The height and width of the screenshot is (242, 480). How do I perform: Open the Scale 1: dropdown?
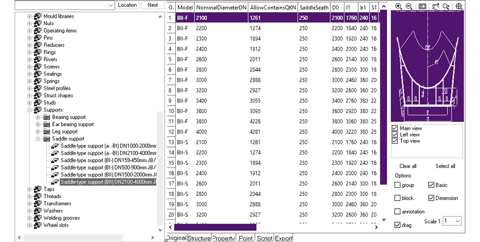pyautogui.click(x=457, y=221)
